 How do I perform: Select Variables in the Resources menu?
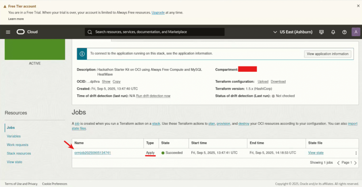pyautogui.click(x=14, y=136)
